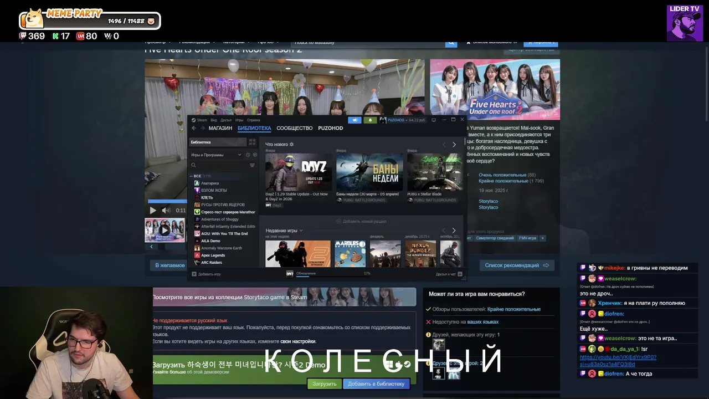Viewport: 709px width, 399px height.
Task: Click the Добавить в библиотеку button
Action: tap(376, 383)
